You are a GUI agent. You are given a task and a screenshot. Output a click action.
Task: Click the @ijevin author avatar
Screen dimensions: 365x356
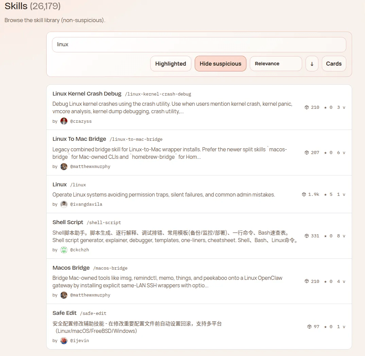coord(64,340)
